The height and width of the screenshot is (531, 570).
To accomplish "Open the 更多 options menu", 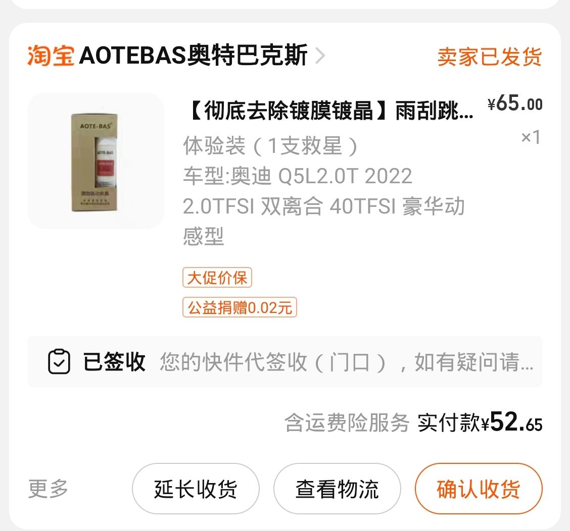I will pos(48,489).
